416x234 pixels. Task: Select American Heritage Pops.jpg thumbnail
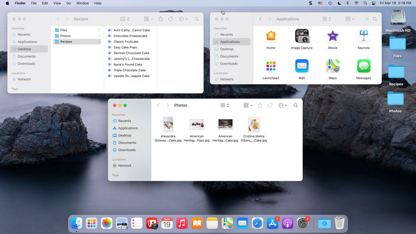[197, 124]
